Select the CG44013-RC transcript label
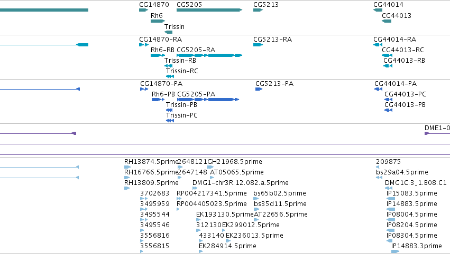 pyautogui.click(x=403, y=50)
